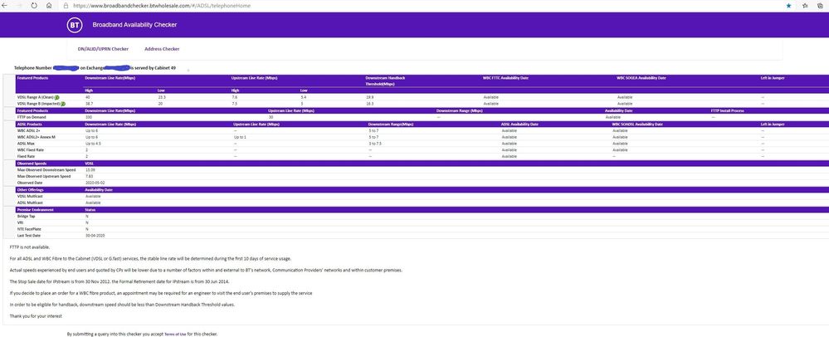Click upstream low value 5.4 for Range A

pos(304,97)
